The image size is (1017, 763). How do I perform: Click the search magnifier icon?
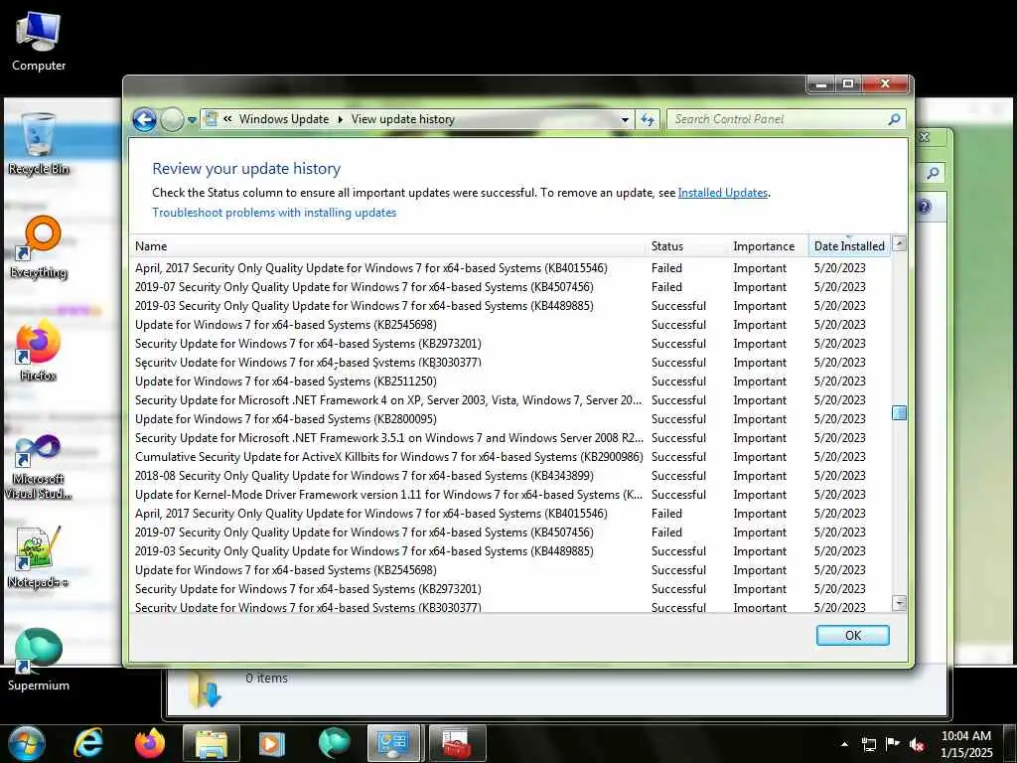point(894,119)
